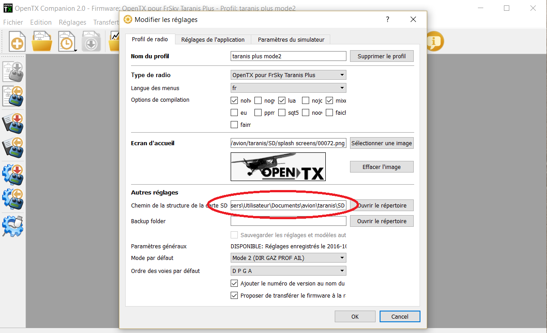Toggle 'Ajouter le numéro de version' checkbox

pyautogui.click(x=234, y=283)
